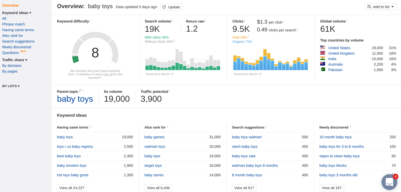Click the United Kingdom flag icon

click(x=323, y=53)
